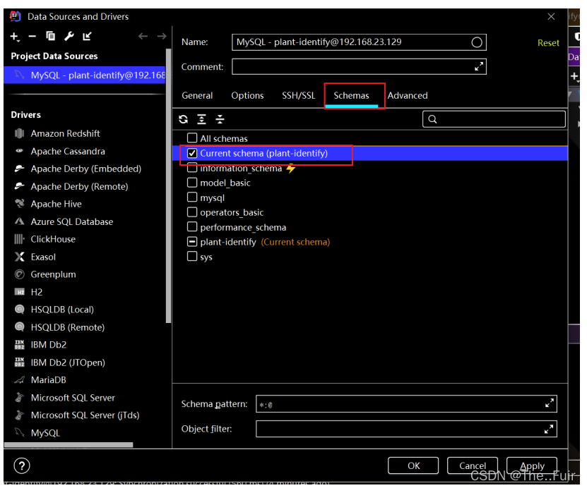Open help with question mark icon

tap(22, 465)
